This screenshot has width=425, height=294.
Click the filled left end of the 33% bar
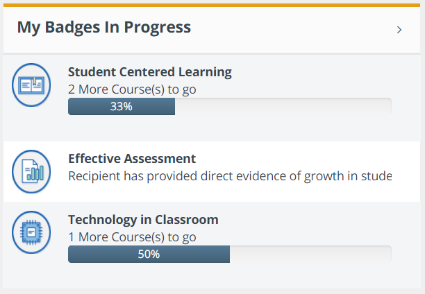point(78,107)
